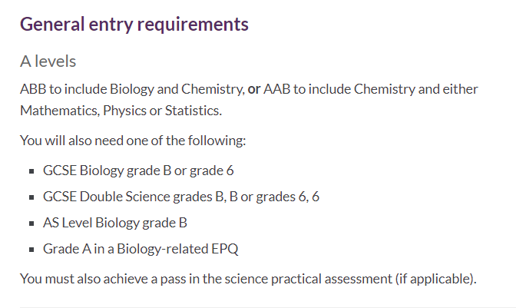Click the Grade A Biology-related EPQ item
Screen dimensions: 516x308
point(141,249)
